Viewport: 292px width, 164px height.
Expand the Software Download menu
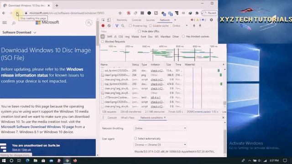[x=19, y=32]
